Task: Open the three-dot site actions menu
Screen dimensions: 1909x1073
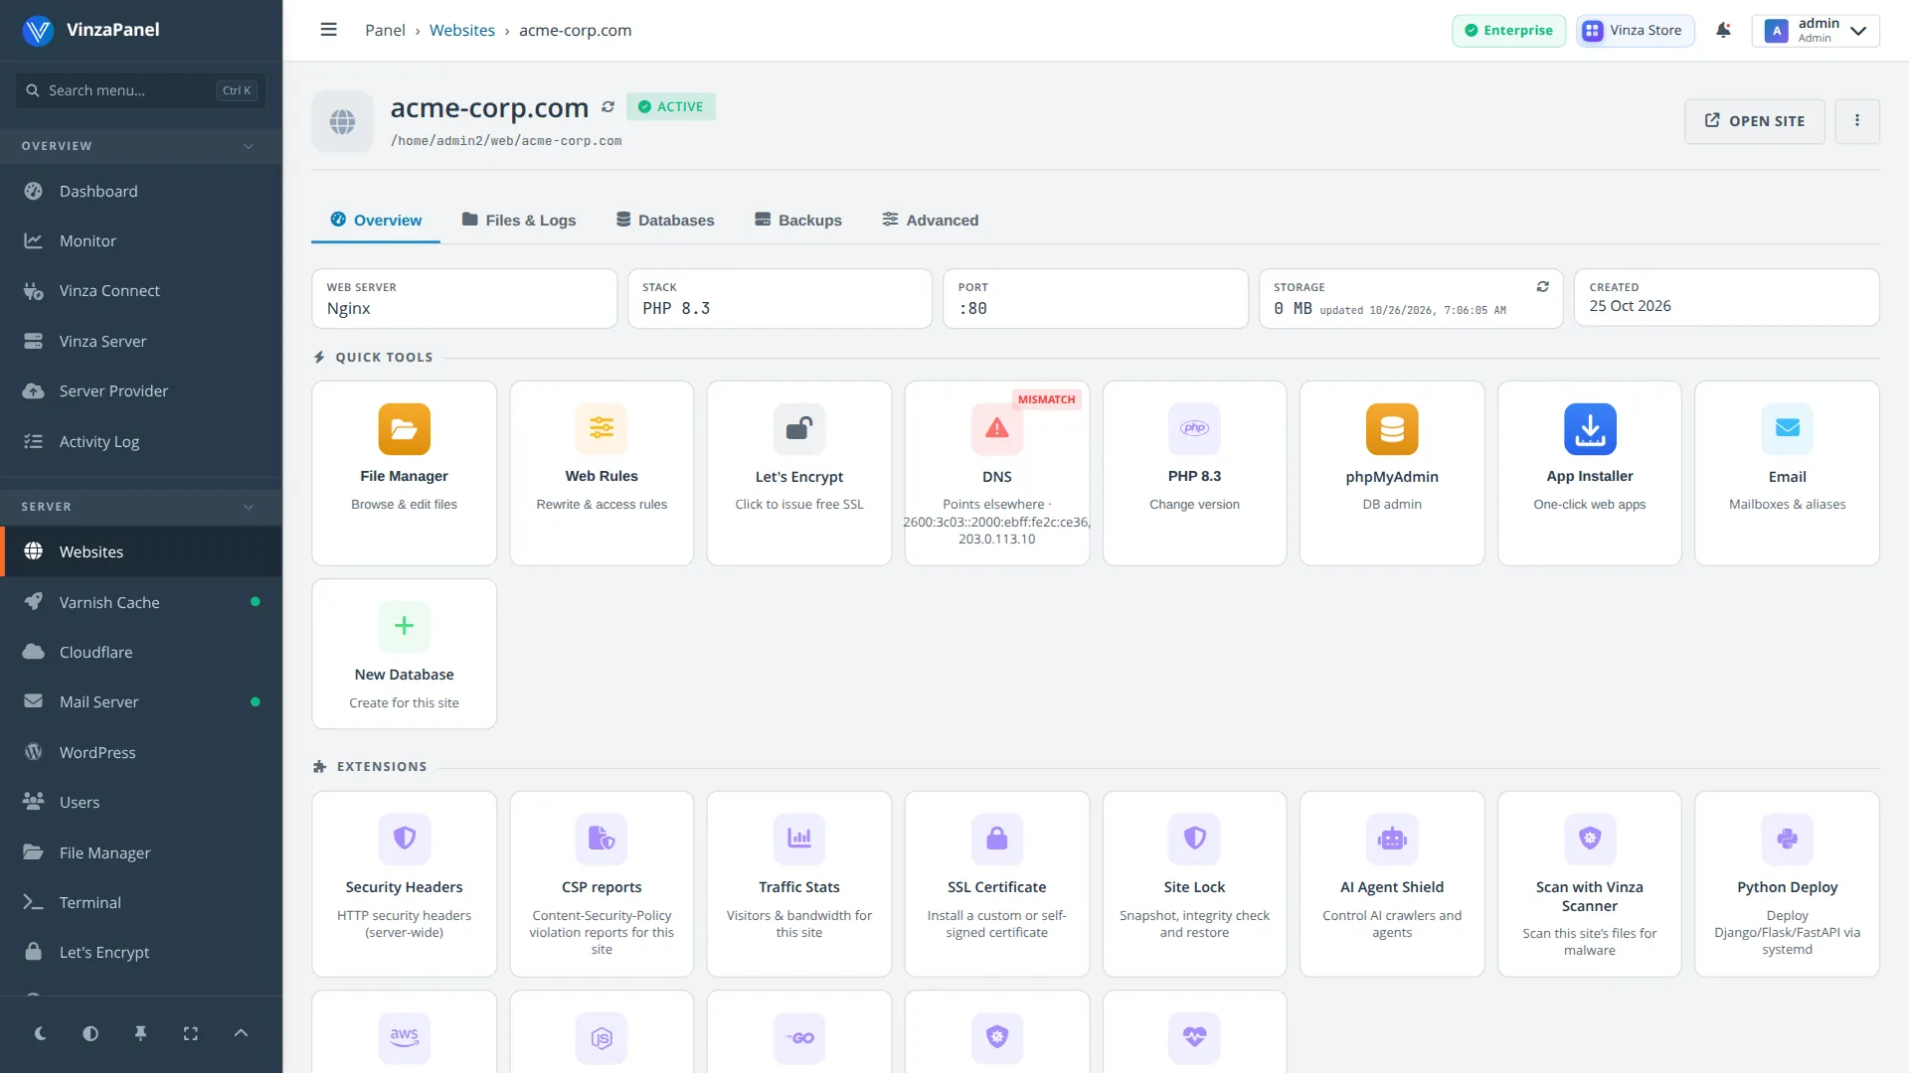Action: pyautogui.click(x=1856, y=121)
